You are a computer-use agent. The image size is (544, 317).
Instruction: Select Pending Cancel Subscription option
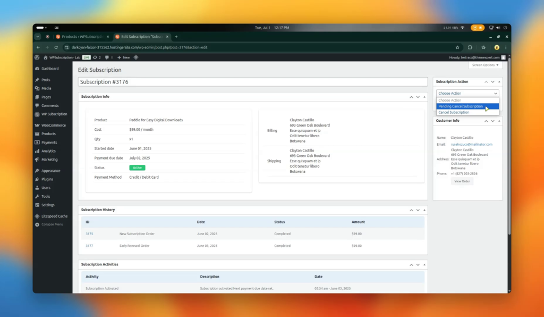467,106
